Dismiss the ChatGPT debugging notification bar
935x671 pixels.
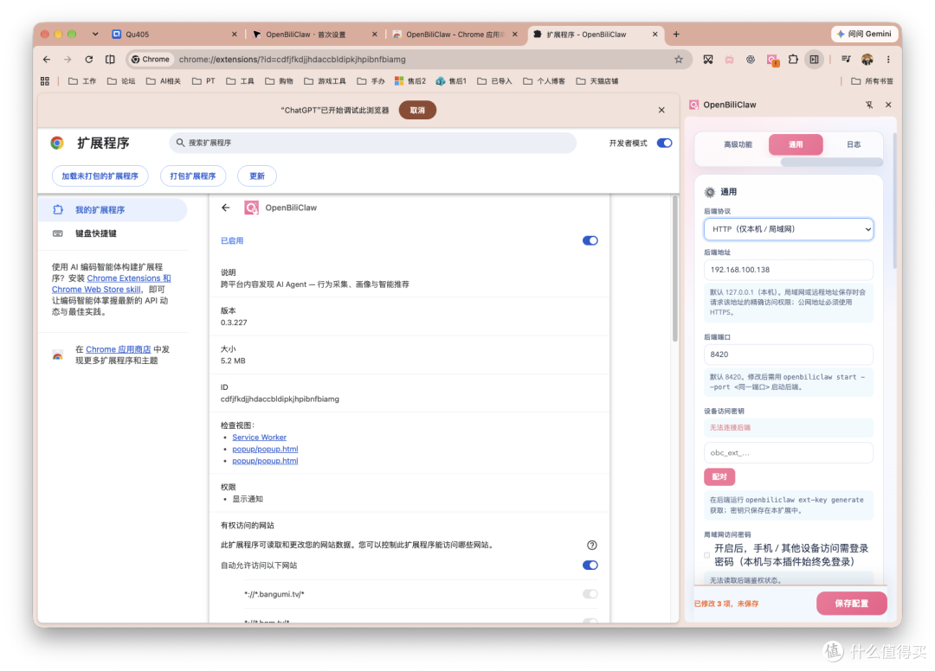[x=661, y=110]
